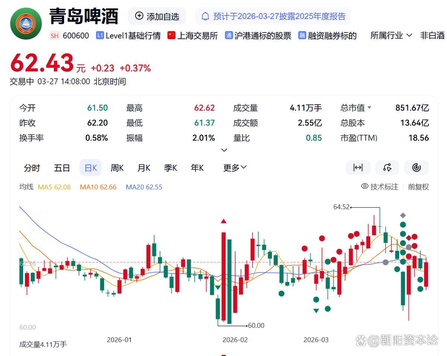The width and height of the screenshot is (447, 356).
Task: Click the 总市值 small triangle selector
Action: tap(369, 108)
